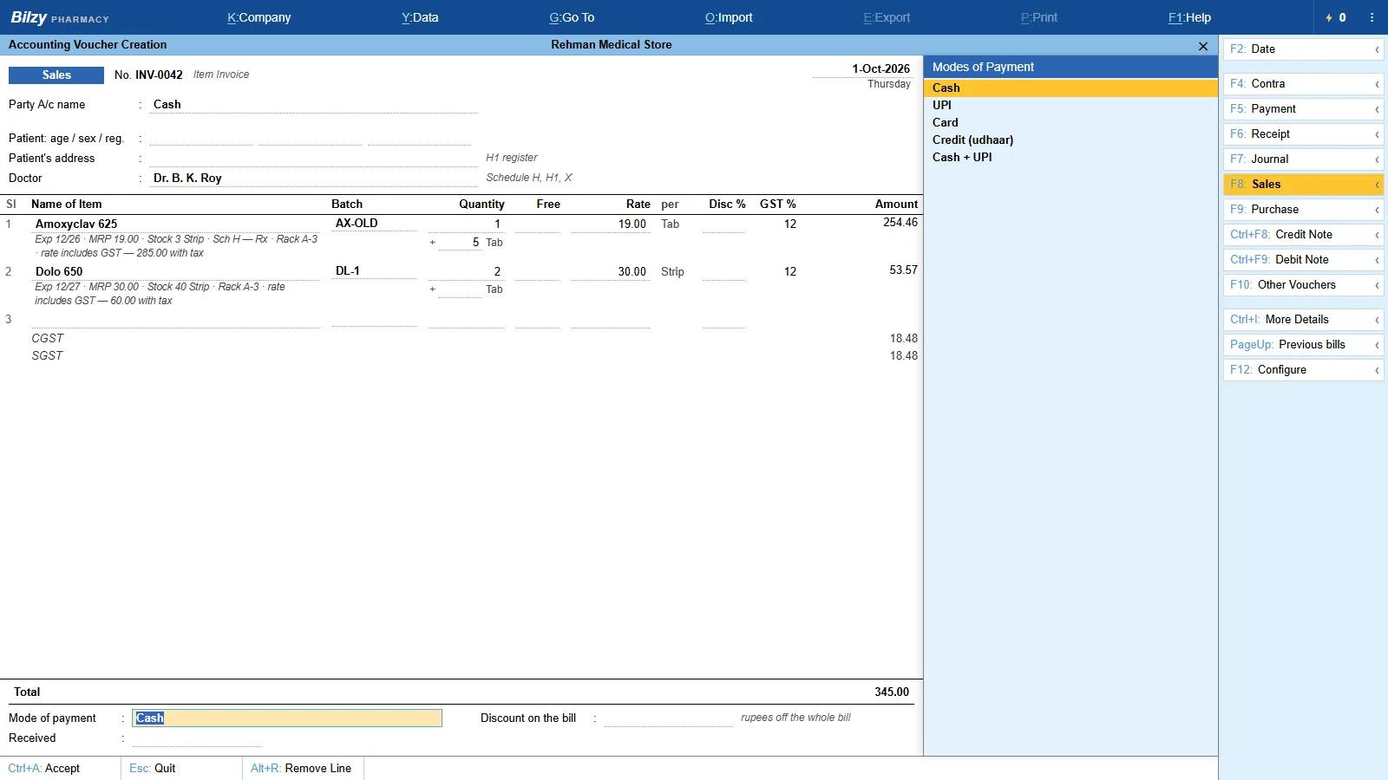
Task: Click the Patient's address field
Action: [x=313, y=158]
